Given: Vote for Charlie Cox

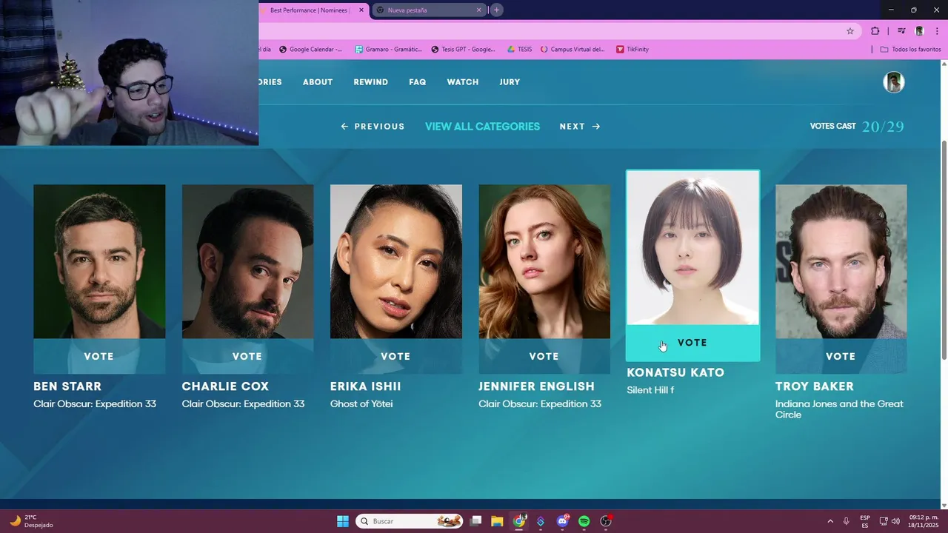Looking at the screenshot, I should click(247, 356).
